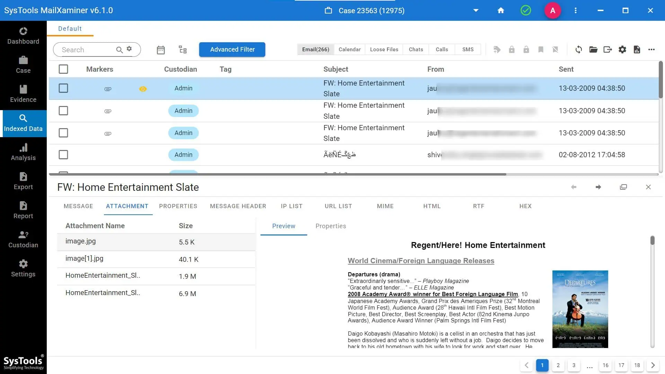The width and height of the screenshot is (665, 374).
Task: Open the Custodian sidebar section
Action: click(x=23, y=240)
